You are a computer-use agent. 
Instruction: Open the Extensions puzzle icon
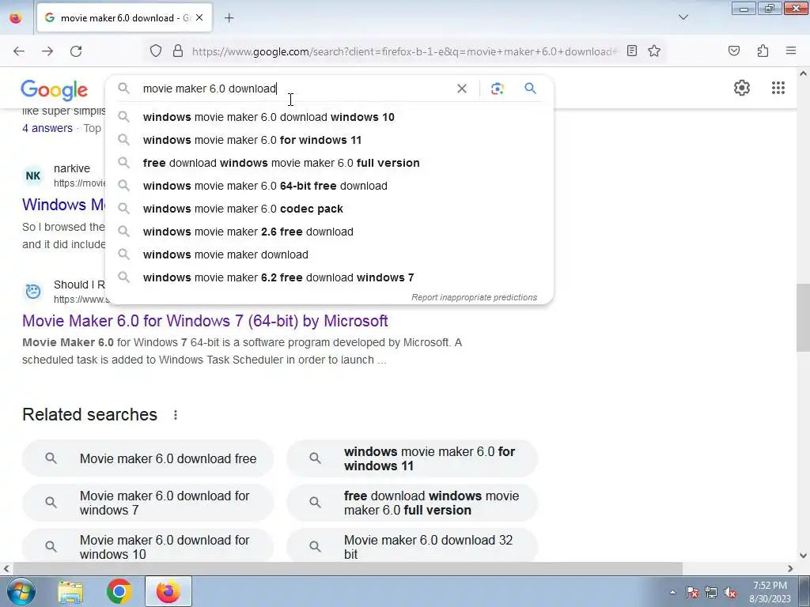(763, 51)
